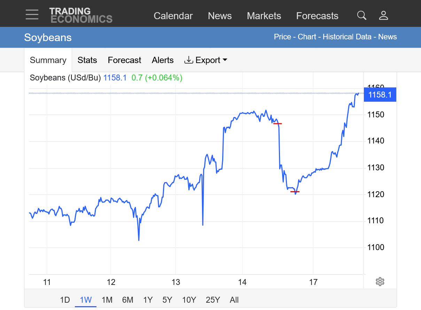Expand the Export dropdown
The width and height of the screenshot is (421, 310).
[x=206, y=60]
